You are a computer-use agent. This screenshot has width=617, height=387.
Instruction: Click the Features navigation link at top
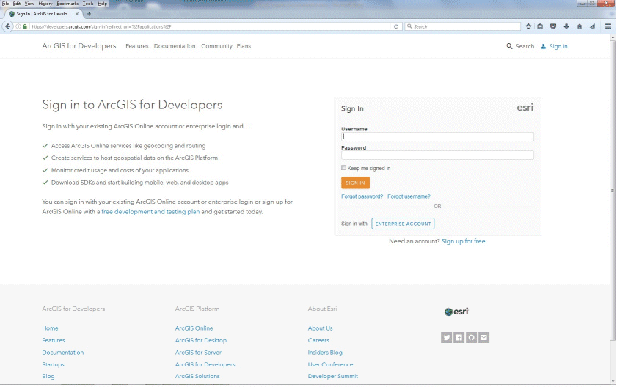137,46
